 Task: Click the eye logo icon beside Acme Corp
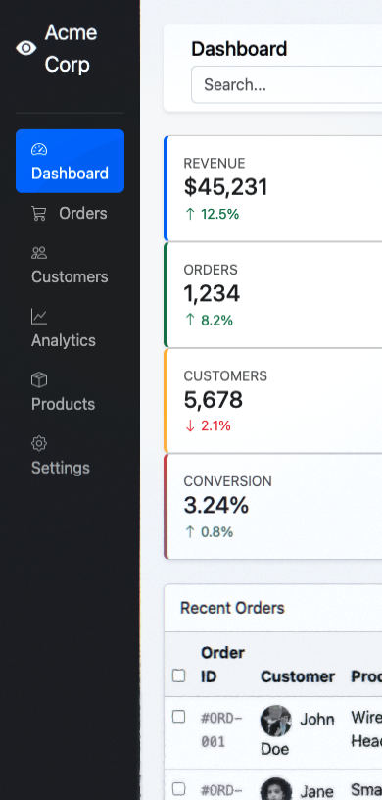point(26,48)
